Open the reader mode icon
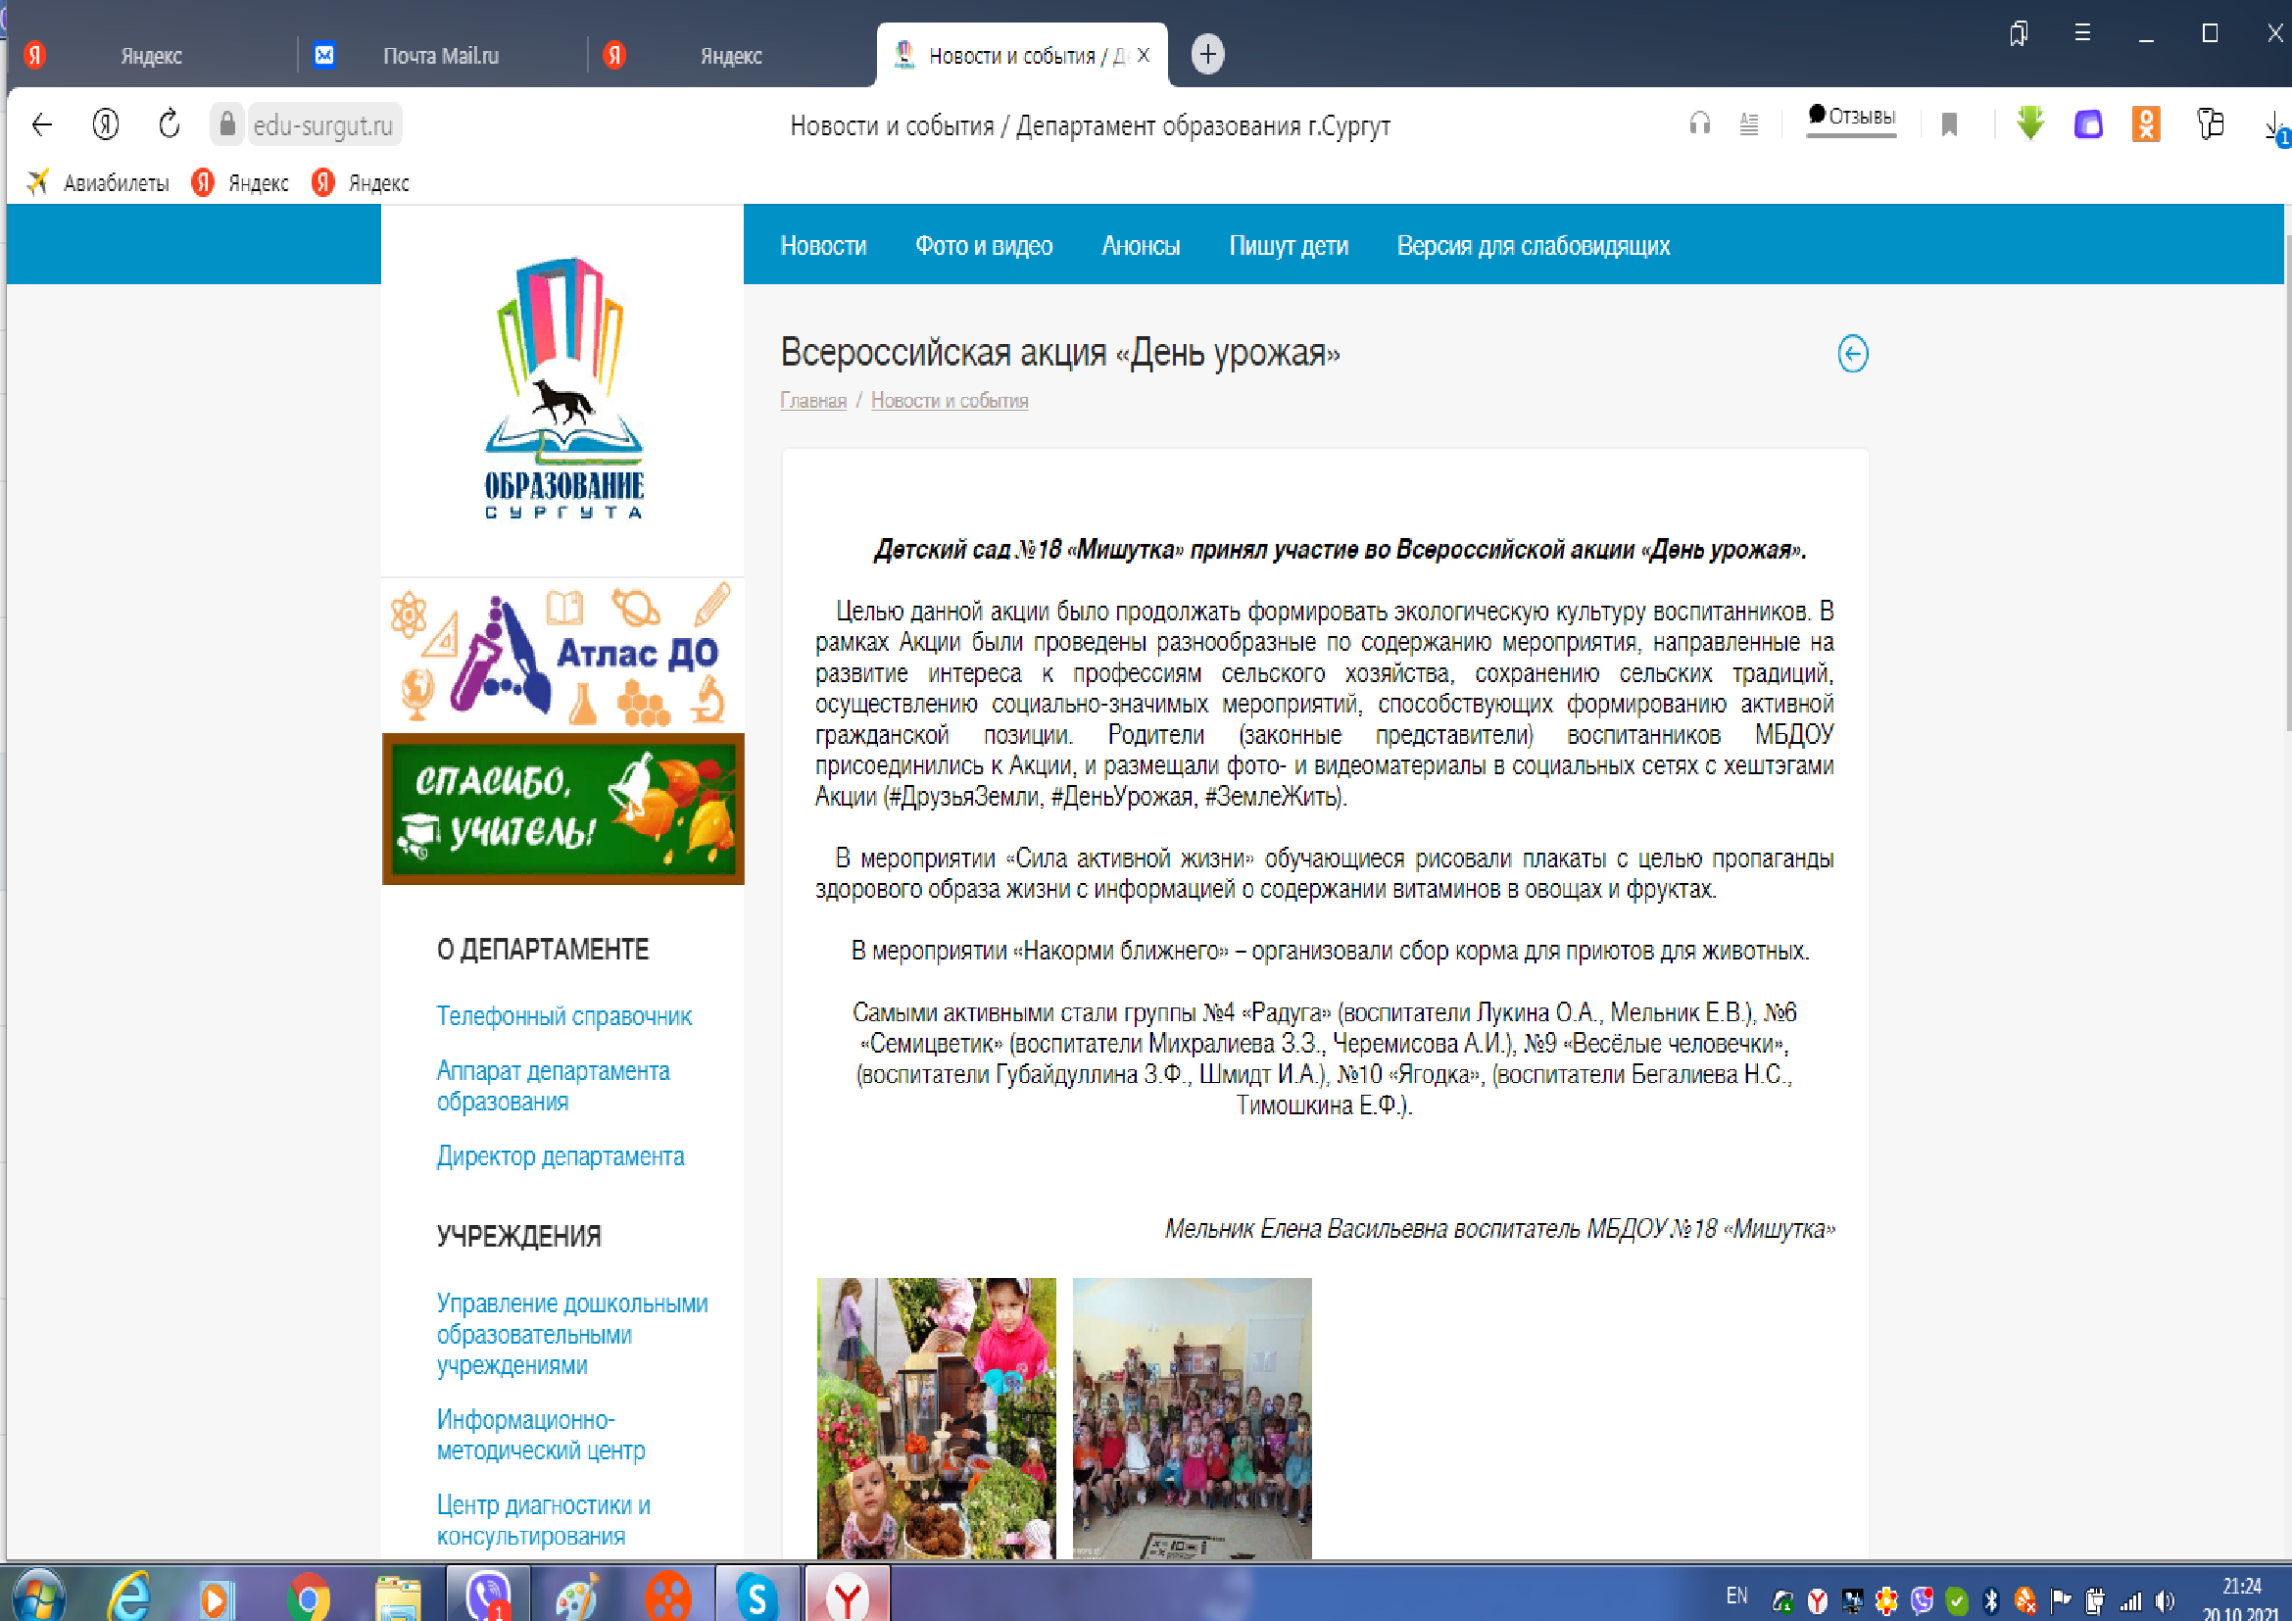Viewport: 2292px width, 1621px height. pos(1749,124)
